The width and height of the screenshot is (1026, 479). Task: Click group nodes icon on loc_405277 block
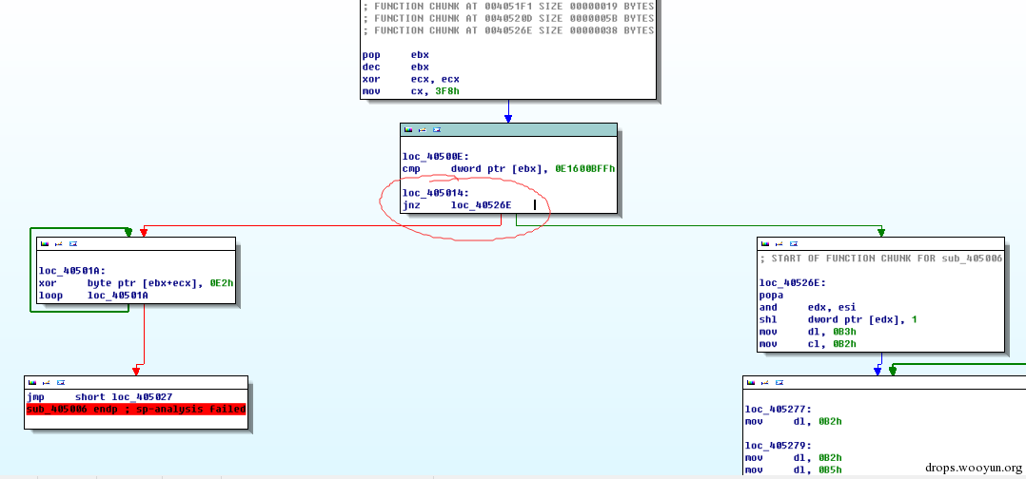779,382
